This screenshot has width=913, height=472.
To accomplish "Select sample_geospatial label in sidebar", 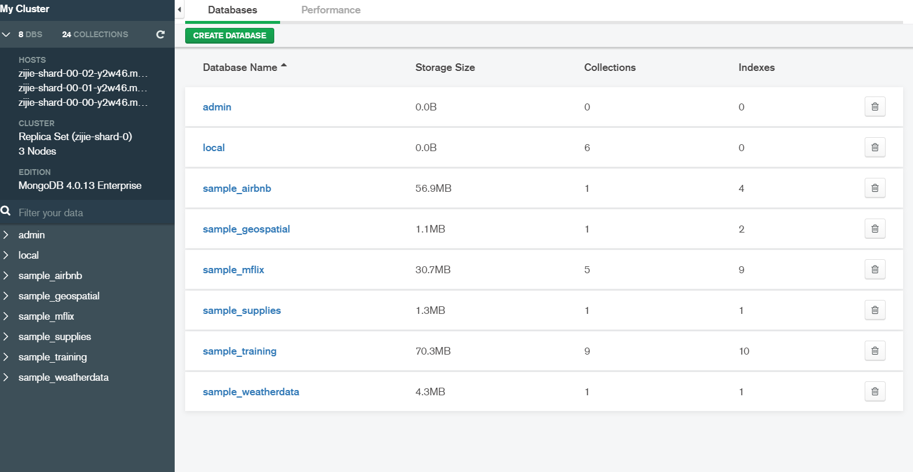I will point(59,296).
